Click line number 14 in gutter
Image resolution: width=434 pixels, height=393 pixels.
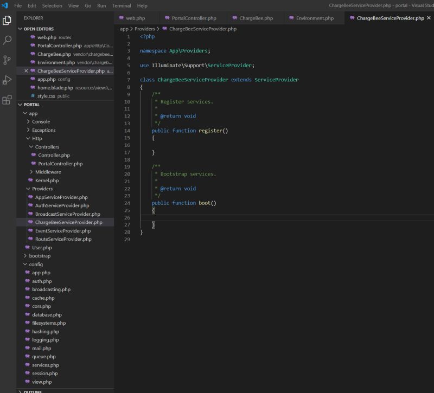pyautogui.click(x=127, y=131)
